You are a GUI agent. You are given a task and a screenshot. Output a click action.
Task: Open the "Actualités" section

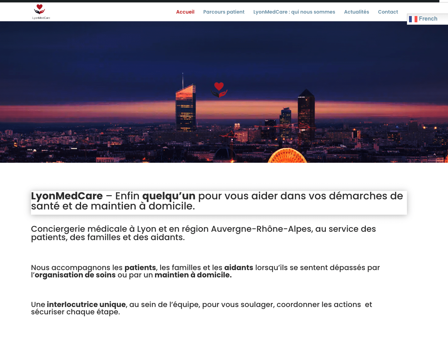[x=356, y=12]
